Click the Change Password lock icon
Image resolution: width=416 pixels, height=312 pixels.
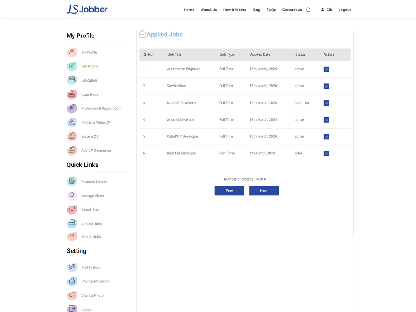click(72, 281)
